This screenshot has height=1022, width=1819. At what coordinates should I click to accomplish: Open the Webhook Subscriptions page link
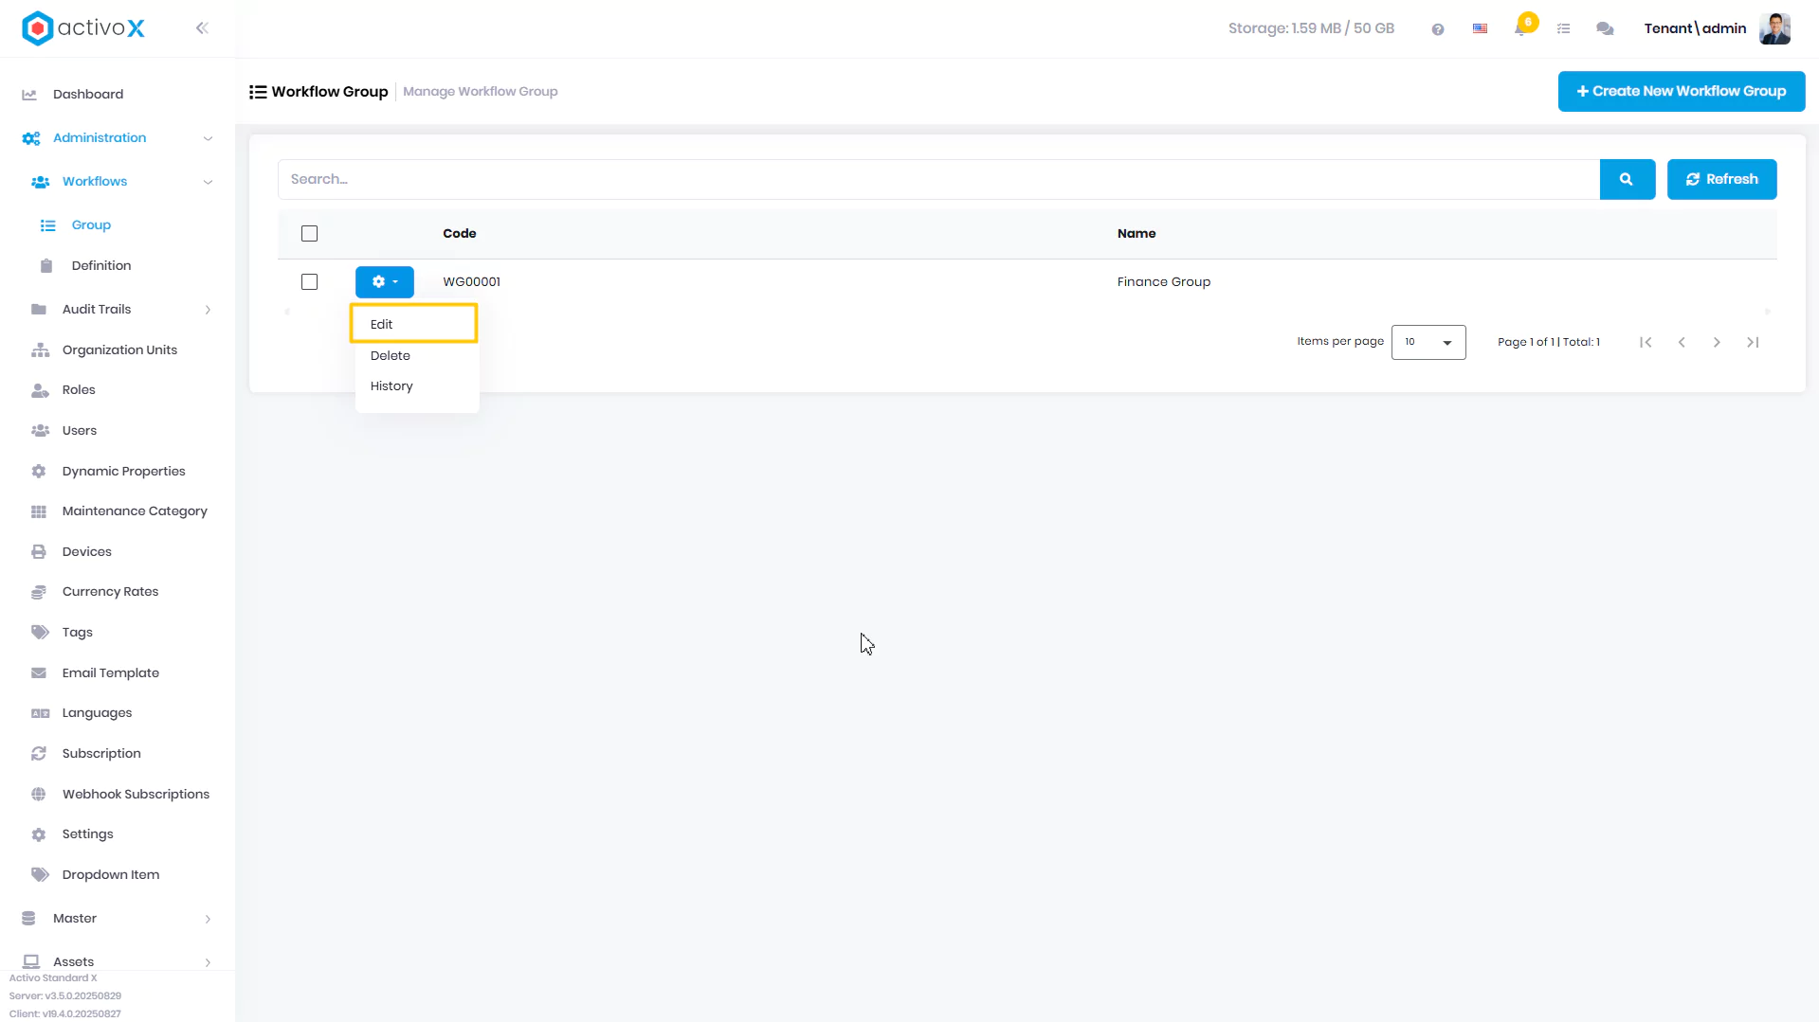coord(136,795)
